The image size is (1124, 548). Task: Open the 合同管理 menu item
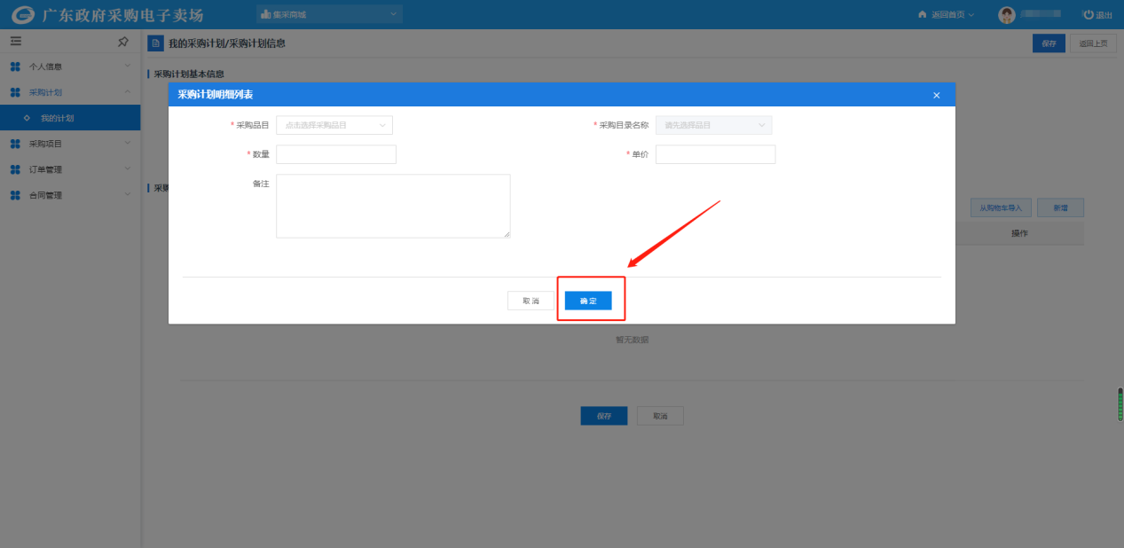pos(69,195)
